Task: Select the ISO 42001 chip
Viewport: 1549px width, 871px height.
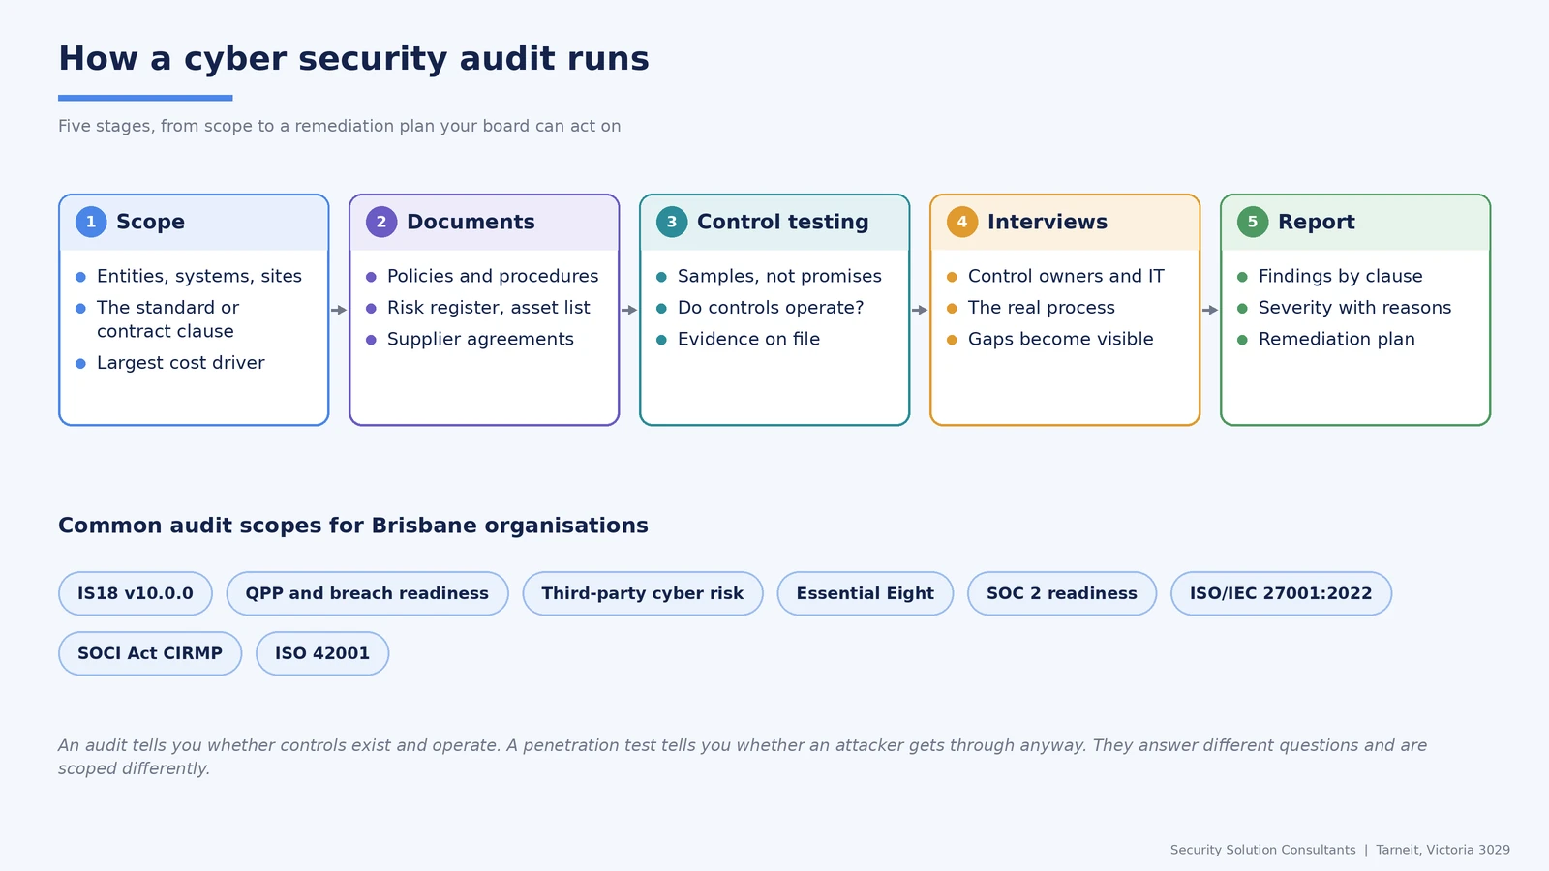Action: (322, 653)
